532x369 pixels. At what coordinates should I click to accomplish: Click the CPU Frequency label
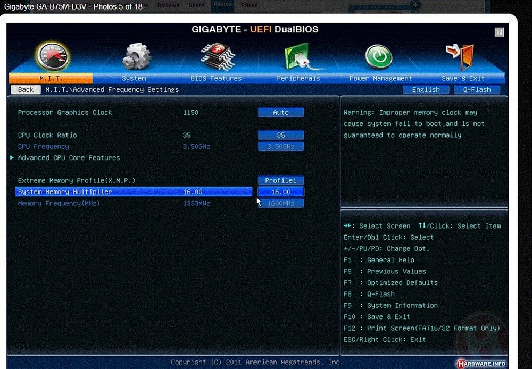pos(44,147)
